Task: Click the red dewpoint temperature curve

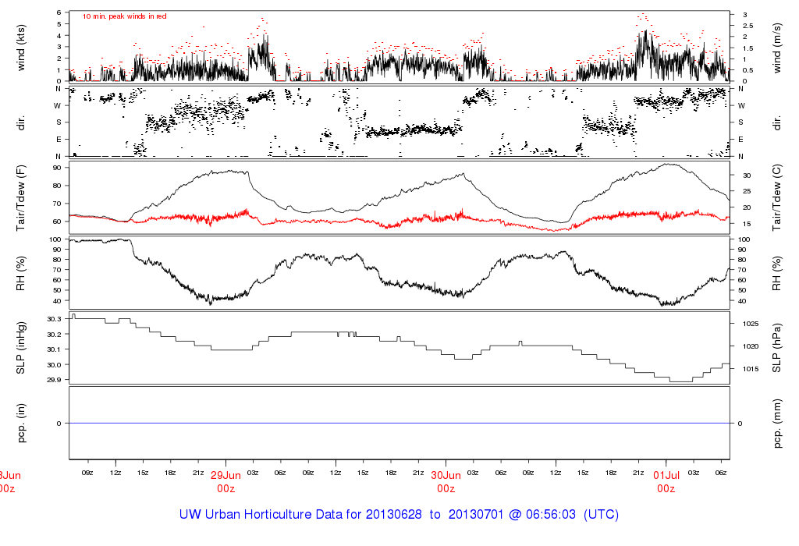Action: 399,221
